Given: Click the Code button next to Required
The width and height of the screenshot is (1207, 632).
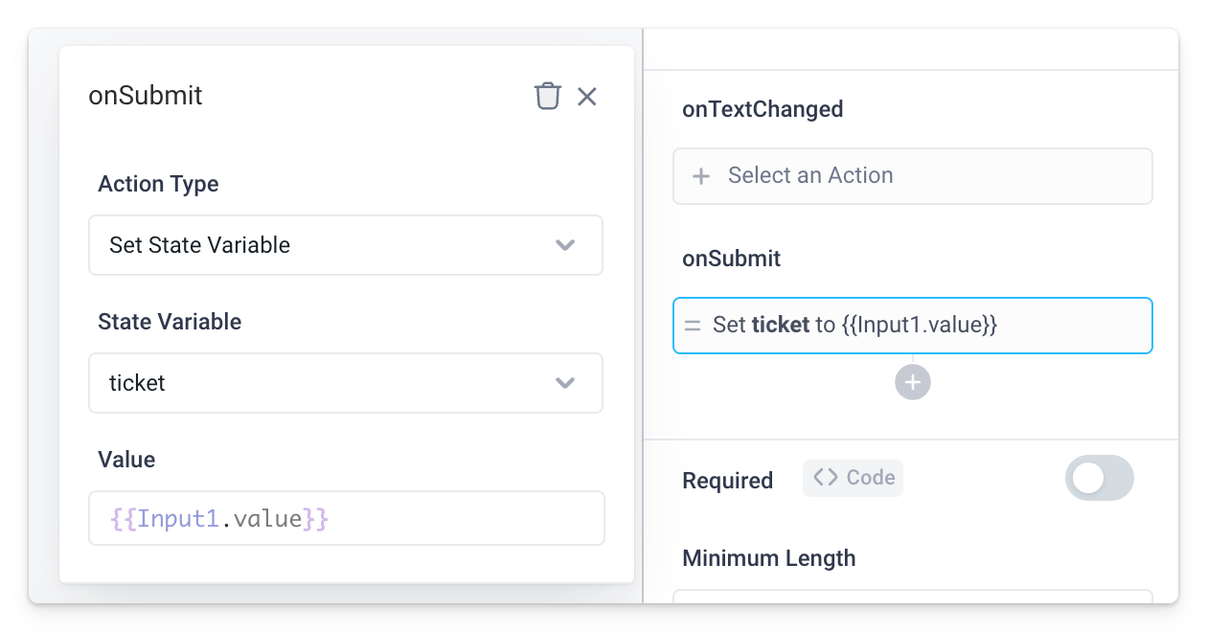Looking at the screenshot, I should click(x=853, y=478).
